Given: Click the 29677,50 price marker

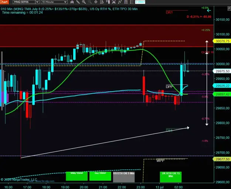Looking at the screenshot, I should pos(222,159).
